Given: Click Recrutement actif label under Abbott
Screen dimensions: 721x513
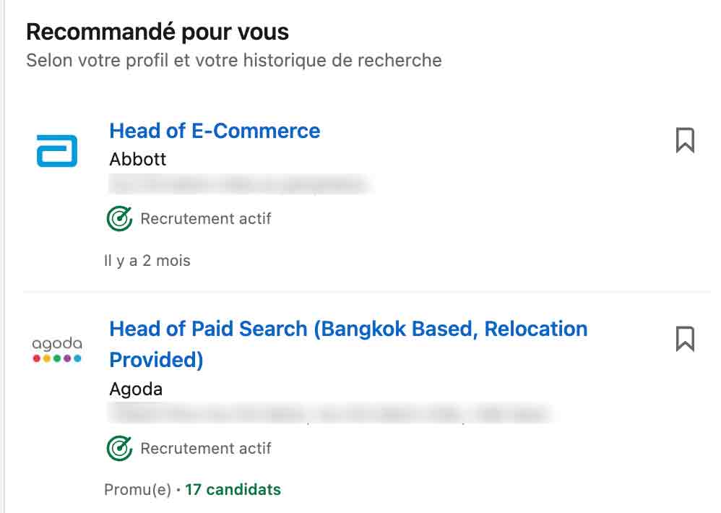Looking at the screenshot, I should (206, 219).
